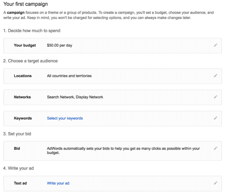Click the '2. Choose a target audience' heading
The image size is (228, 196).
click(x=31, y=61)
